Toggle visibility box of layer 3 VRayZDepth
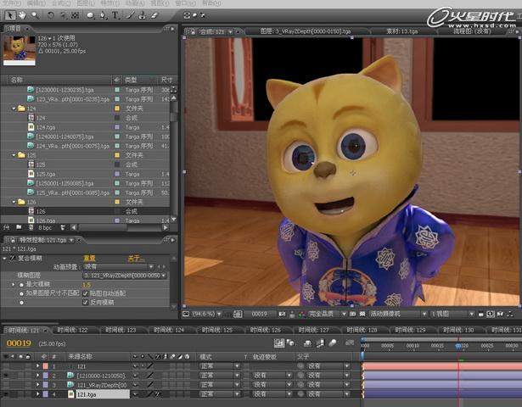The image size is (522, 407). click(6, 385)
